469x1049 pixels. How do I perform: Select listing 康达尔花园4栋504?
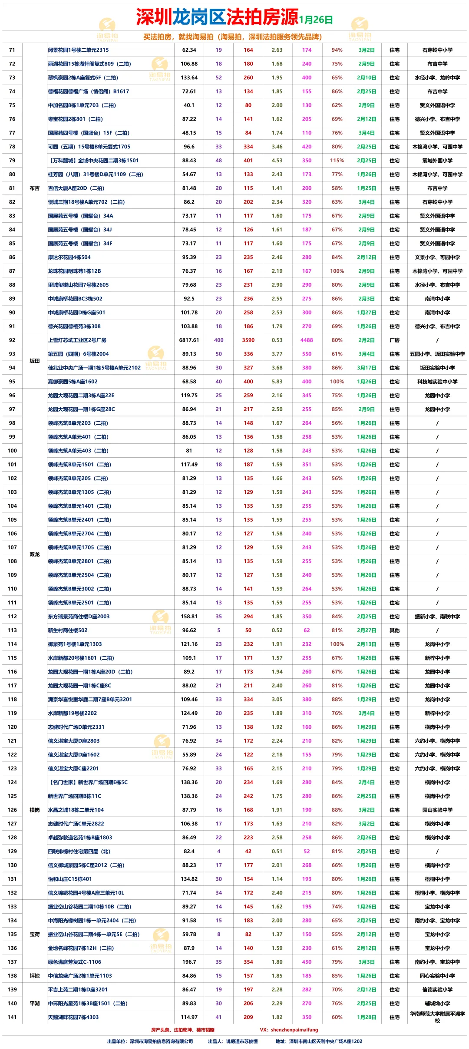[x=69, y=257]
